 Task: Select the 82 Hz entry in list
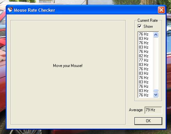click(146, 56)
